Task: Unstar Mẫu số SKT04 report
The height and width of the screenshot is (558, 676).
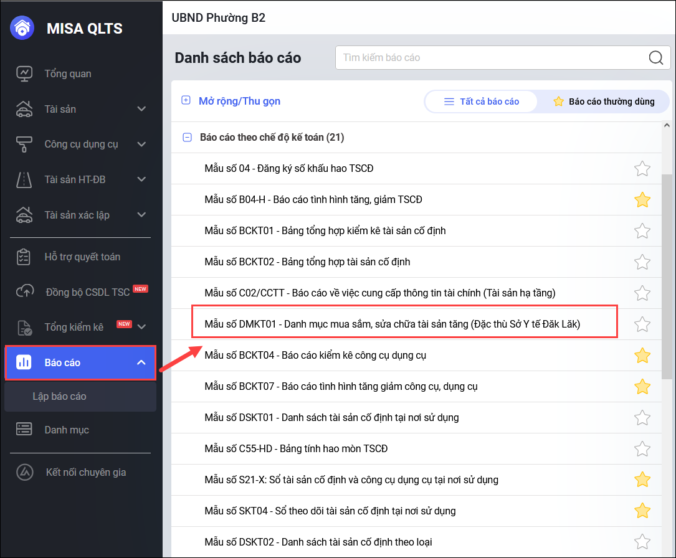Action: click(x=642, y=511)
